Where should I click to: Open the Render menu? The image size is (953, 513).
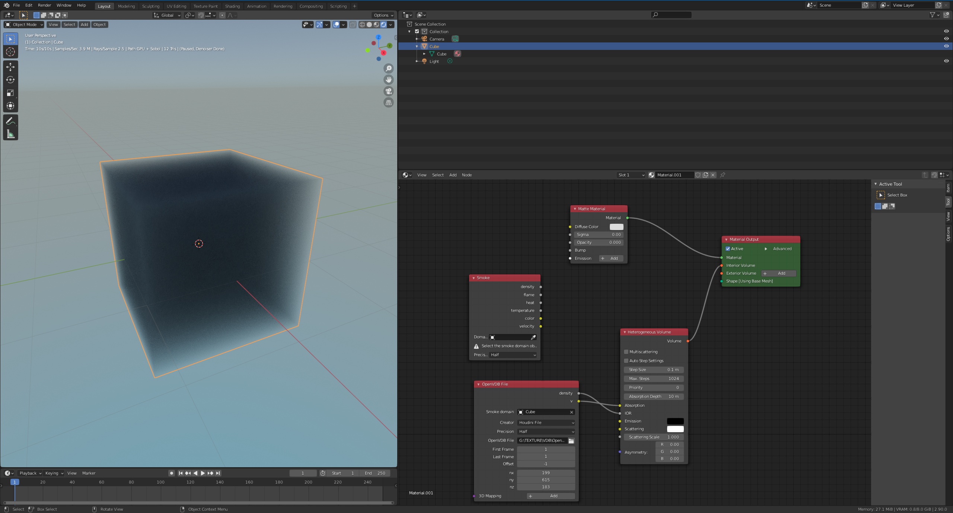pos(44,5)
